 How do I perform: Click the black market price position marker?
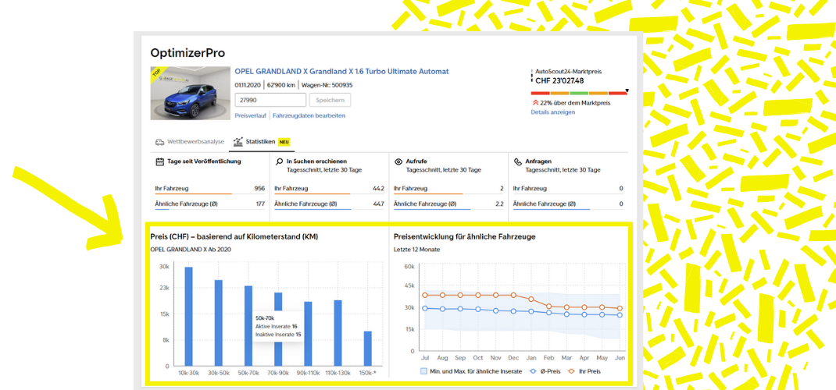click(x=627, y=90)
